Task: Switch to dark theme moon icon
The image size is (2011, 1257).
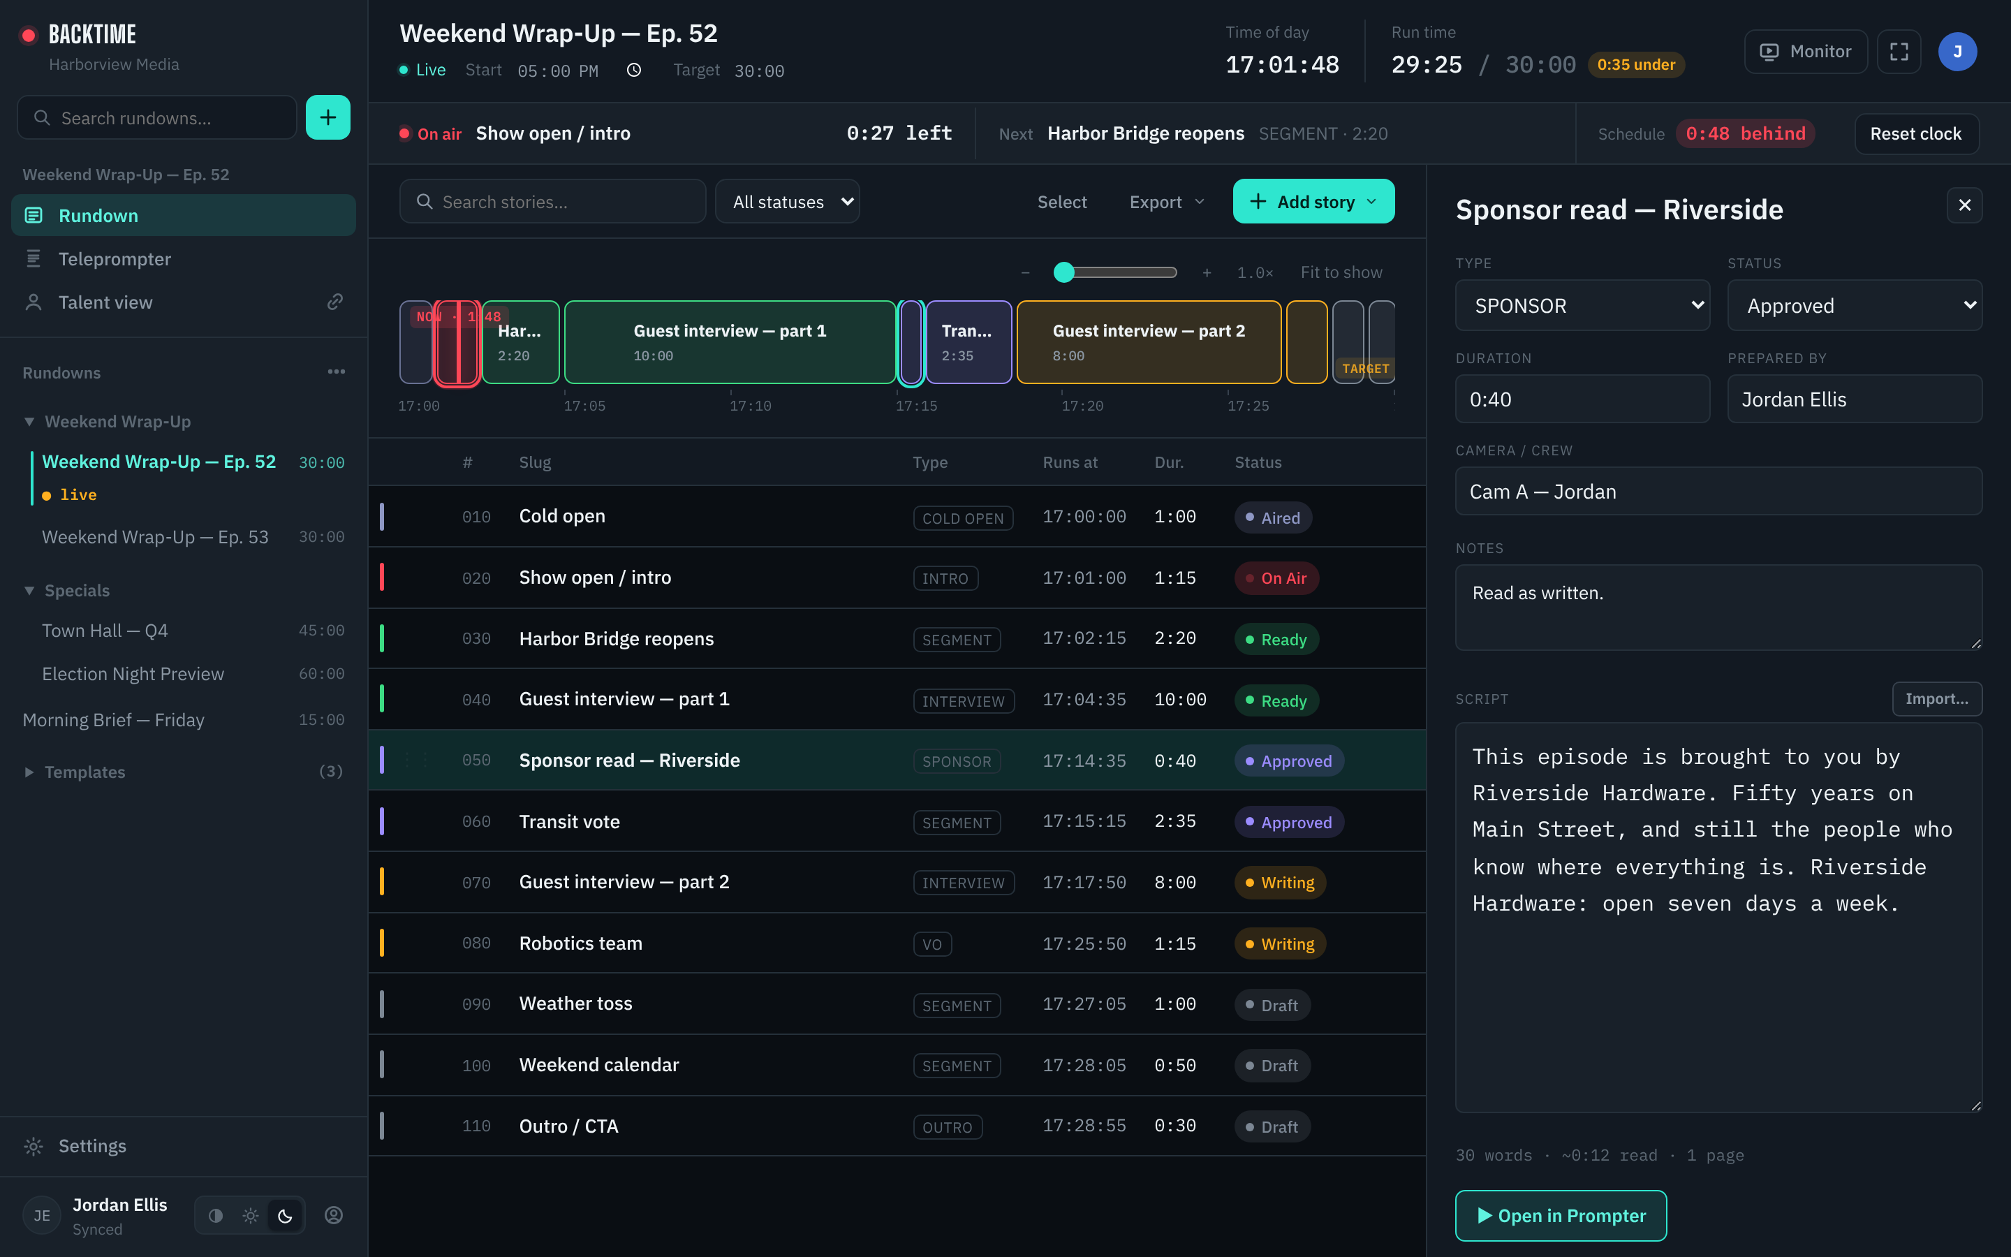Action: point(285,1215)
